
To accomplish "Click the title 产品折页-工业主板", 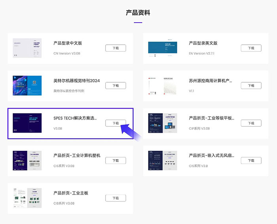I will point(71,193).
